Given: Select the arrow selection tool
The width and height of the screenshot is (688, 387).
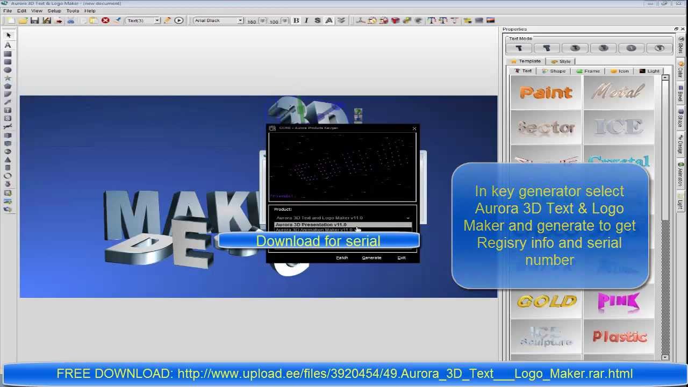Looking at the screenshot, I should (8, 34).
